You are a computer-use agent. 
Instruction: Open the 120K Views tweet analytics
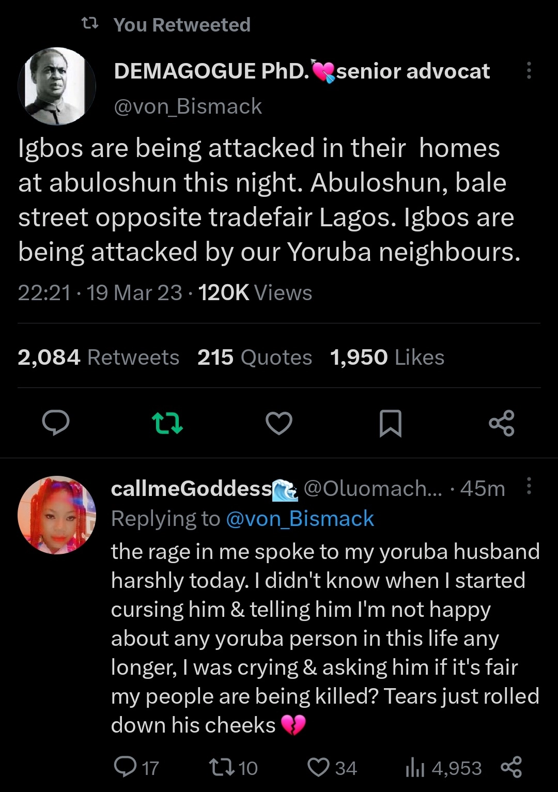click(x=255, y=293)
